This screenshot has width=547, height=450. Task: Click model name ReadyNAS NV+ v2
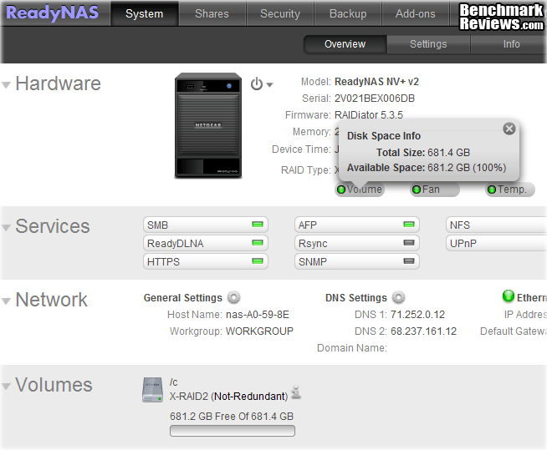tap(376, 82)
